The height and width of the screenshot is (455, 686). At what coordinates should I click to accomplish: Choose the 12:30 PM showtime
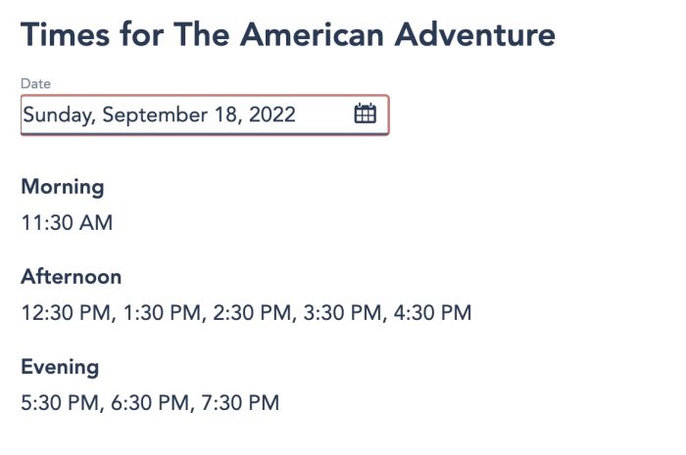[x=66, y=313]
